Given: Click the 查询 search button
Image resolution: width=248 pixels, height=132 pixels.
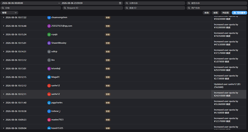Looking at the screenshot, I should pyautogui.click(x=206, y=13).
